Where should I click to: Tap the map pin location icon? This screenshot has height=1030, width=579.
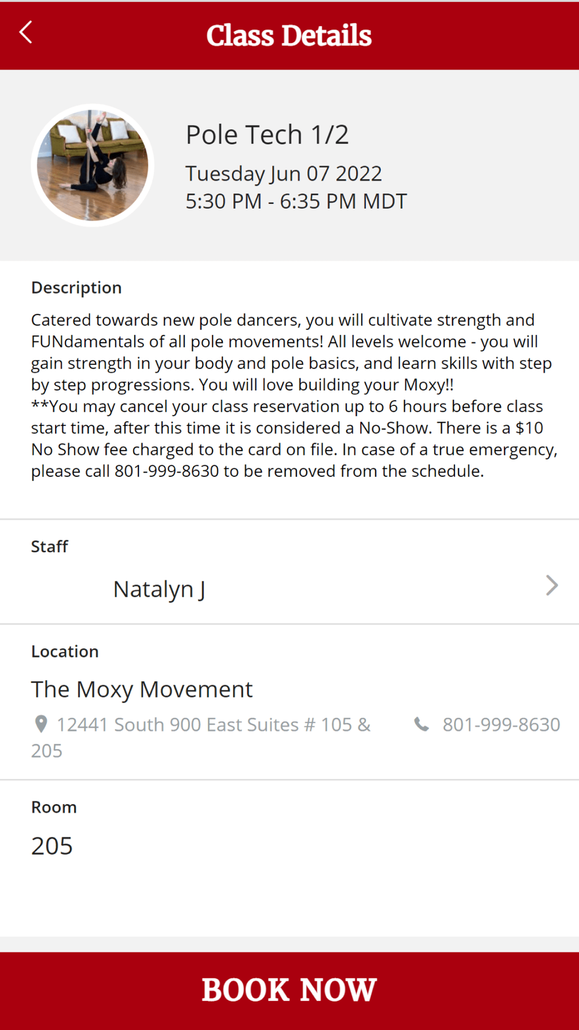[41, 724]
